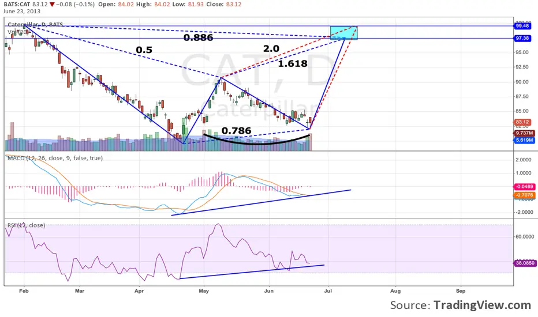The height and width of the screenshot is (317, 538).
Task: Click the 5.619M volume average label
Action: point(524,140)
